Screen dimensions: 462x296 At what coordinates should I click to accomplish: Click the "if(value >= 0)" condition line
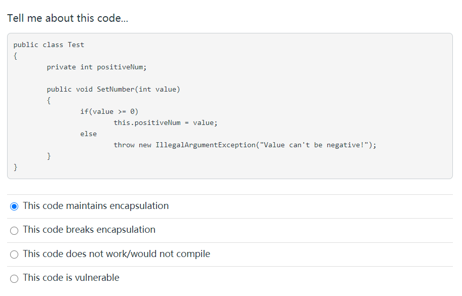click(x=109, y=111)
